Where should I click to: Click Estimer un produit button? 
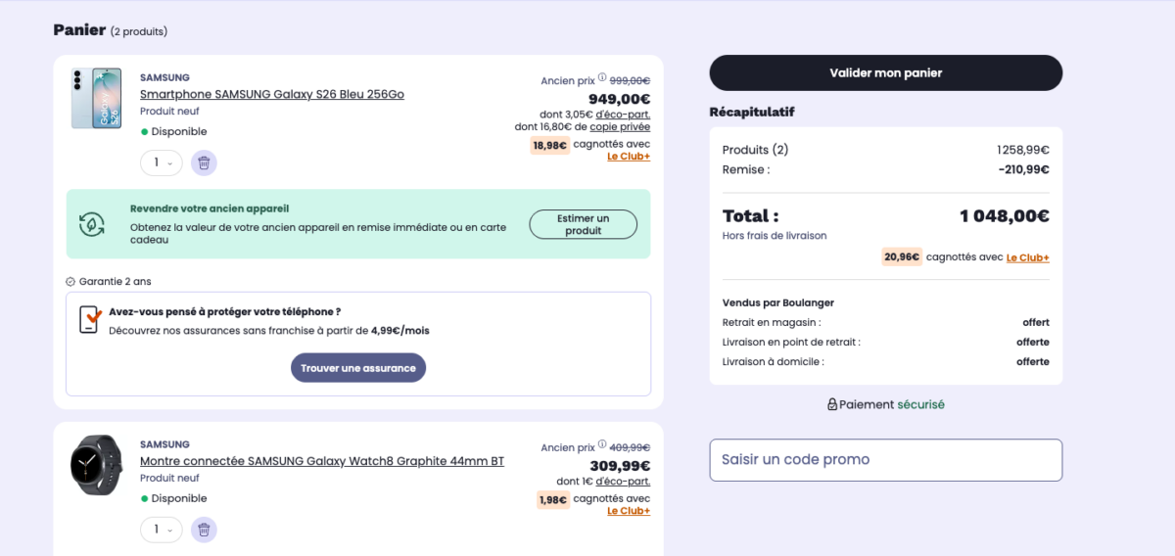pyautogui.click(x=584, y=224)
